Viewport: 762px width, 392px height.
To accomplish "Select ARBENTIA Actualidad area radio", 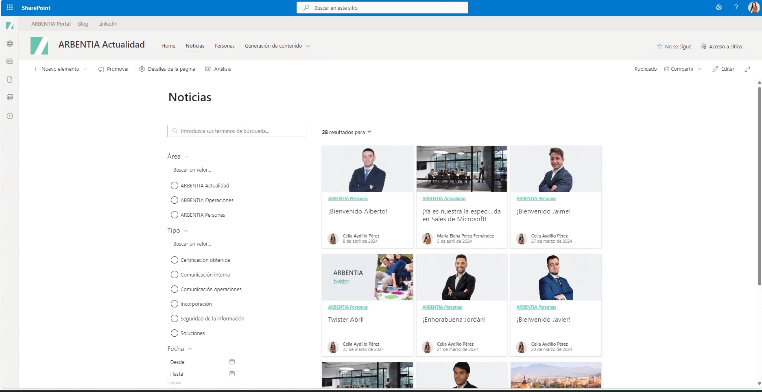I will click(175, 185).
